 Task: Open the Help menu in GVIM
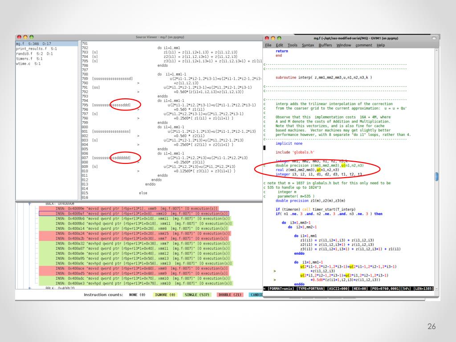click(x=381, y=45)
